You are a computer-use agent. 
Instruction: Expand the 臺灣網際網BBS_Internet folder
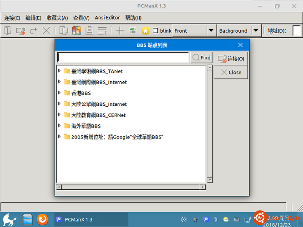click(x=59, y=82)
